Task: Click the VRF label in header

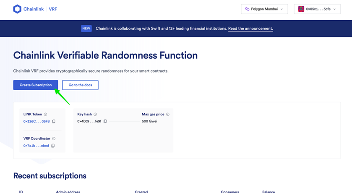Action: click(53, 9)
